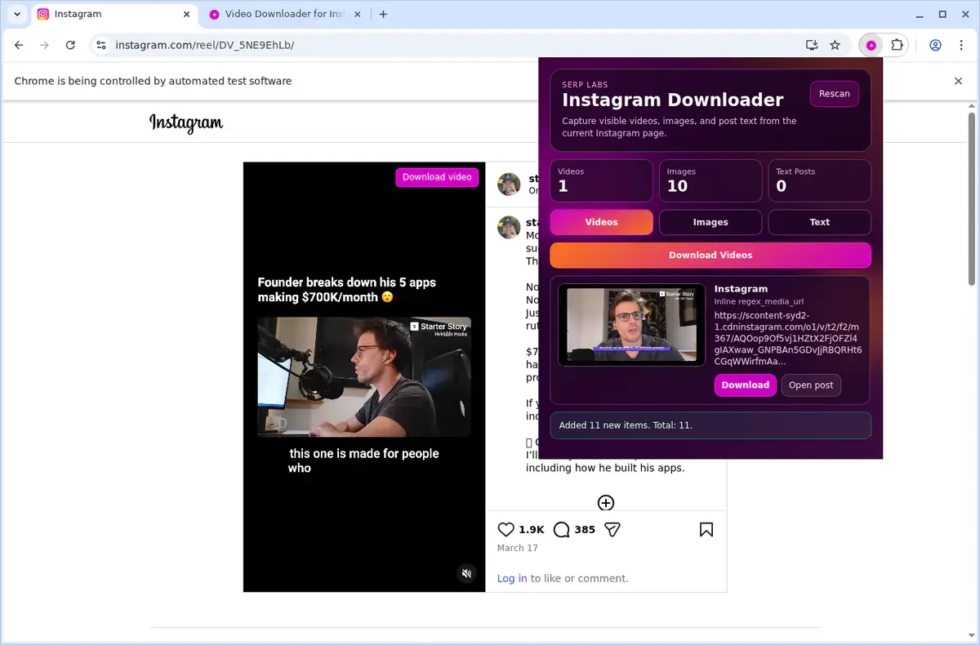Go back to previous page
Screen dimensions: 980x645
point(20,45)
